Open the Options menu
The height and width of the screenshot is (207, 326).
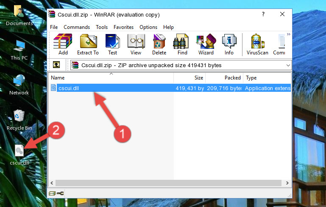click(148, 27)
